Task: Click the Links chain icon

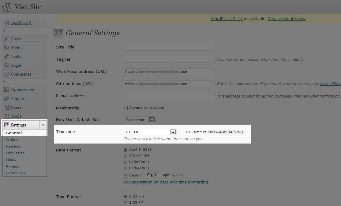Action: [7, 57]
